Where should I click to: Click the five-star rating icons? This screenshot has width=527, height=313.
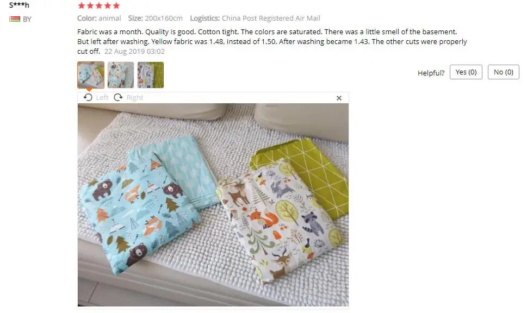(x=99, y=6)
